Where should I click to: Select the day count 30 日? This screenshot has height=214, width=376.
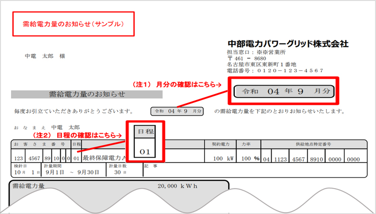pyautogui.click(x=120, y=172)
